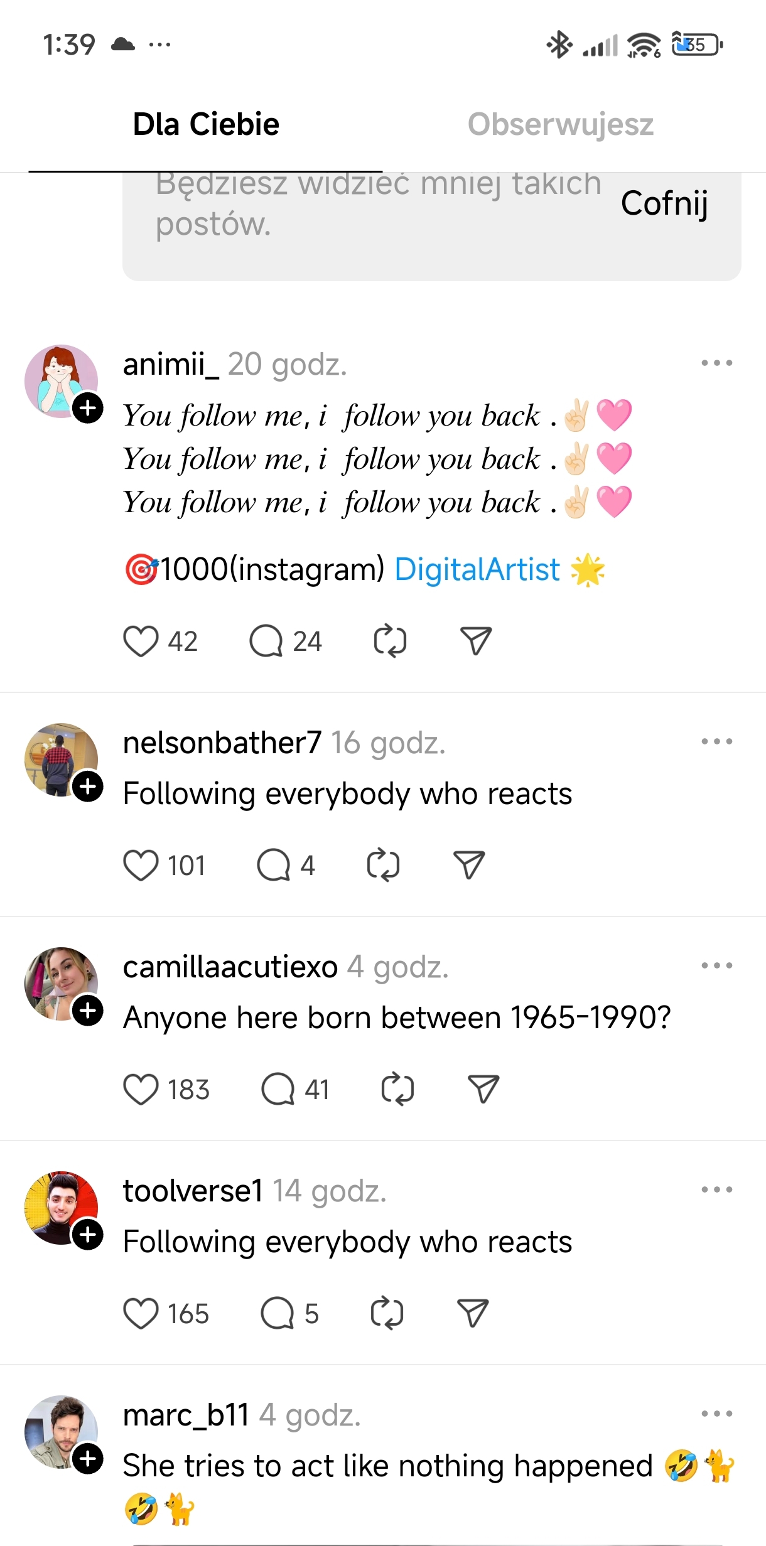Repost nelsonbather7's post
Screen dimensions: 766x1546
[x=383, y=866]
